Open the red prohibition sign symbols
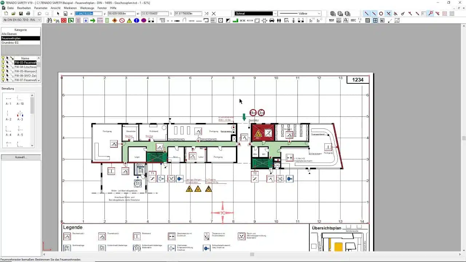This screenshot has height=262, width=466. click(122, 20)
